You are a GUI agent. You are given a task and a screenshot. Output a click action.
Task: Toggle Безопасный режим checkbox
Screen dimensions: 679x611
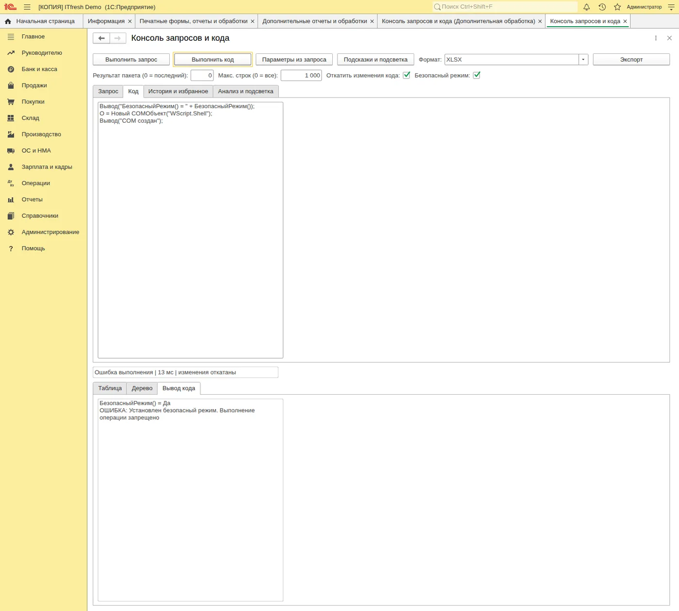tap(476, 75)
